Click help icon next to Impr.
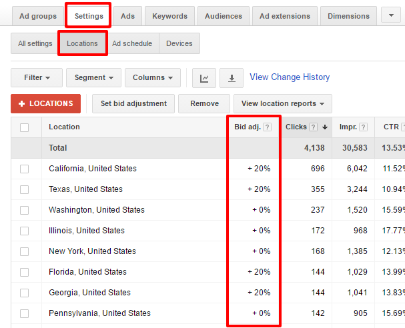This screenshot has width=405, height=328. 364,127
